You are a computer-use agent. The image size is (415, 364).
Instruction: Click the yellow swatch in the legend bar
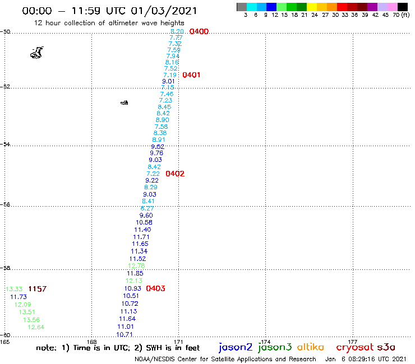point(312,7)
